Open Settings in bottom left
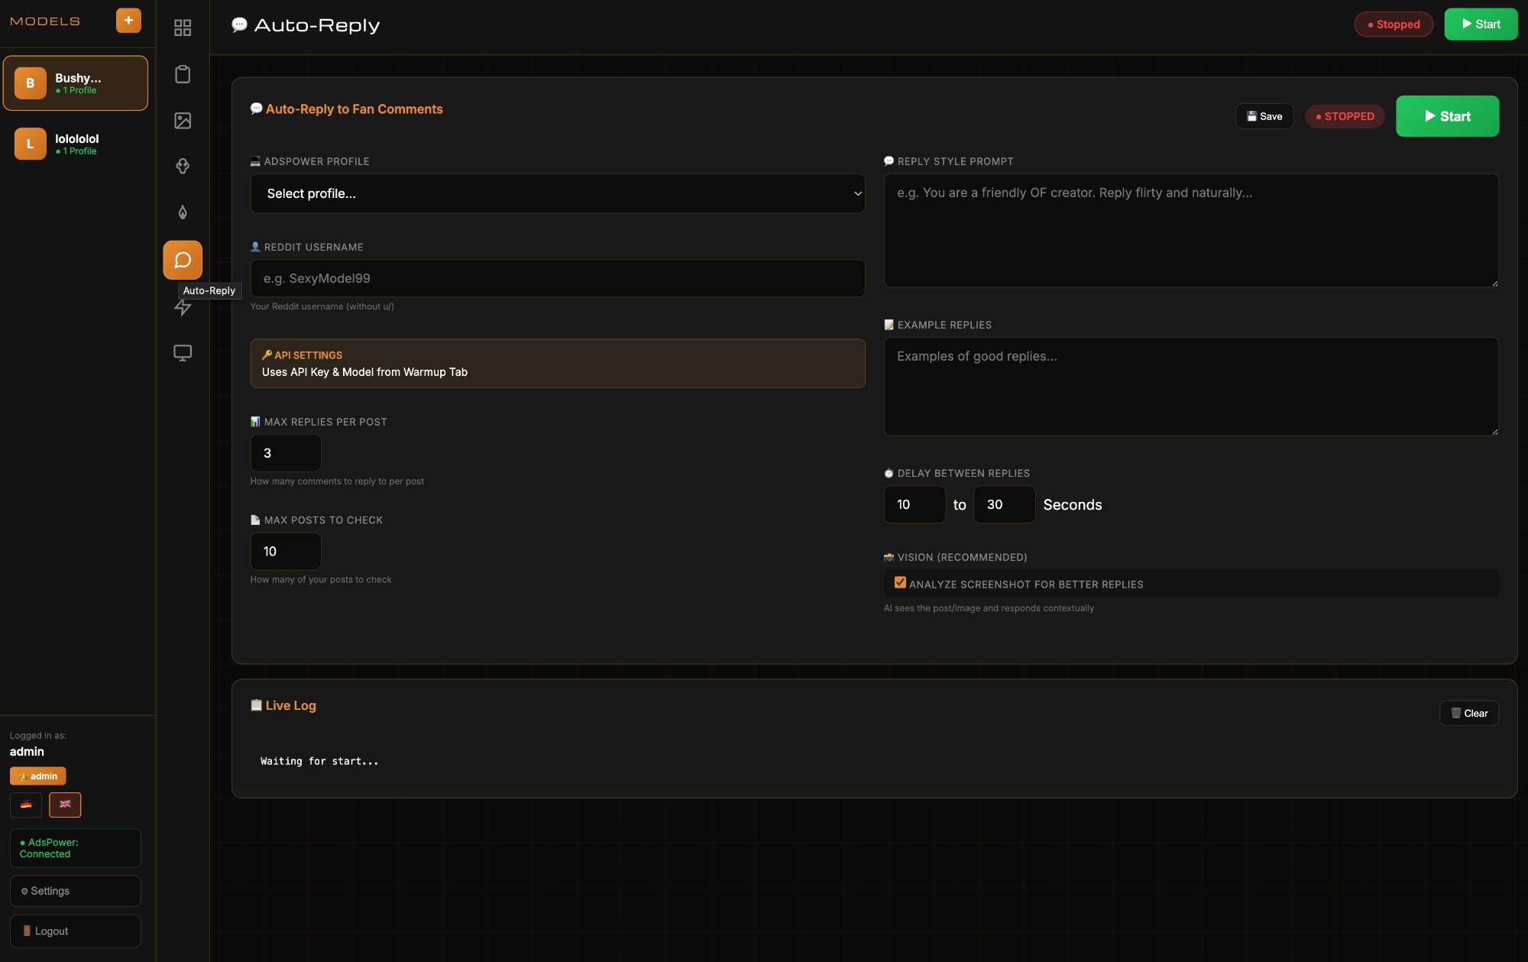Viewport: 1528px width, 962px height. pyautogui.click(x=76, y=892)
